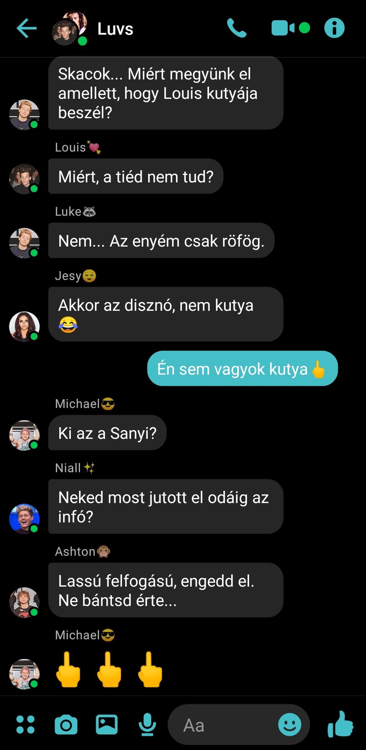
Task: Select Louis's avatar beside his message
Action: (x=24, y=179)
